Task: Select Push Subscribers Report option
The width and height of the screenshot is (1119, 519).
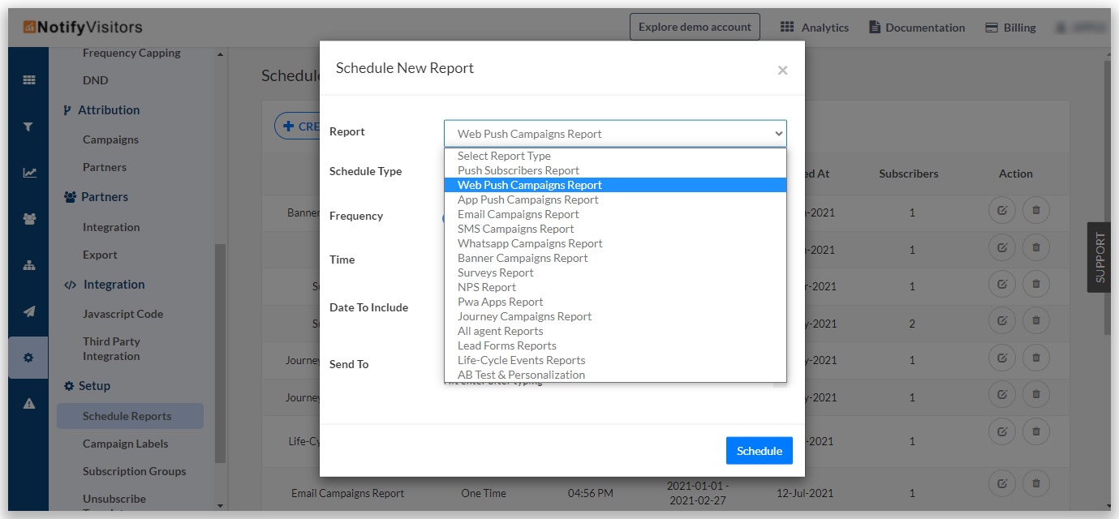Action: tap(615, 170)
